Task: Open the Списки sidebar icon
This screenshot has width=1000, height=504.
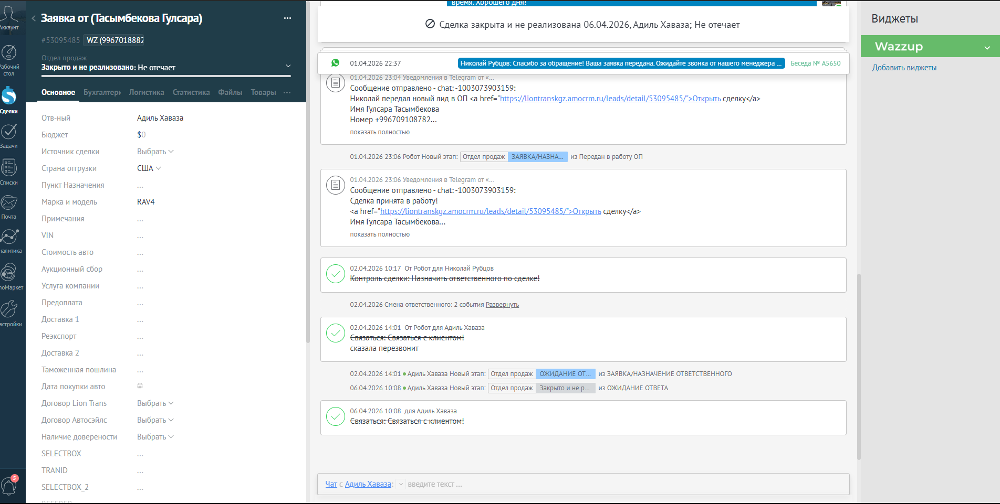Action: (x=9, y=171)
